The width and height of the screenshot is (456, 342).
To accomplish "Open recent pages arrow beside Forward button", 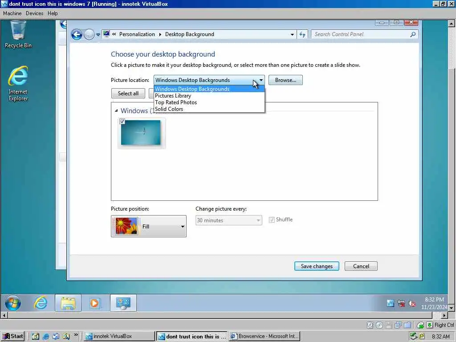I will (98, 35).
